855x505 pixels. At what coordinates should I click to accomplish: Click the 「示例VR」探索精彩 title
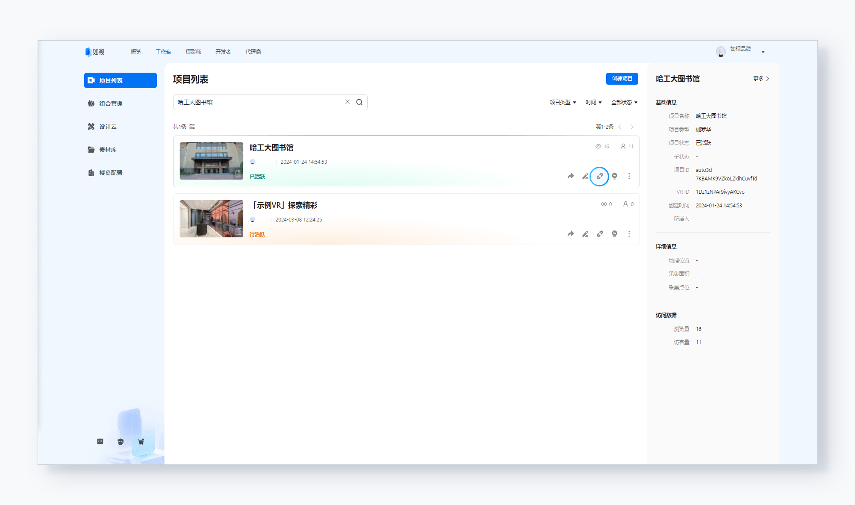coord(284,205)
